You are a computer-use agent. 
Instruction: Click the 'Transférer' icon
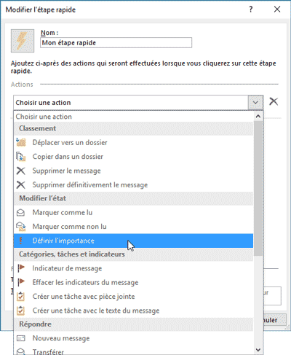[x=20, y=351]
